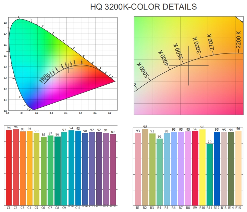The image size is (247, 212).
Task: Click the crosshair marker in zoomed chart
Action: (189, 66)
